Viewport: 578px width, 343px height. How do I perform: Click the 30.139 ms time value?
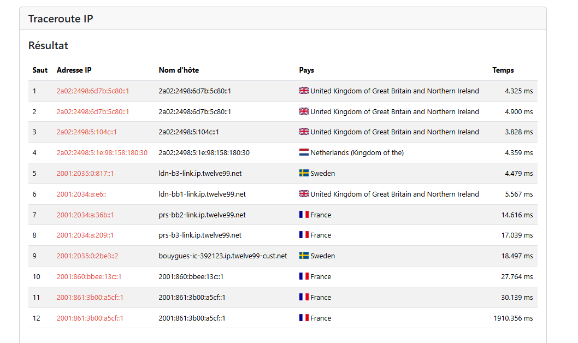pyautogui.click(x=517, y=297)
